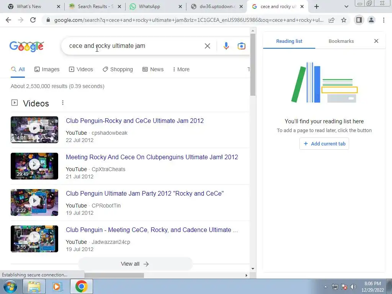The height and width of the screenshot is (294, 392).
Task: Click the Google holiday logo
Action: 27,46
